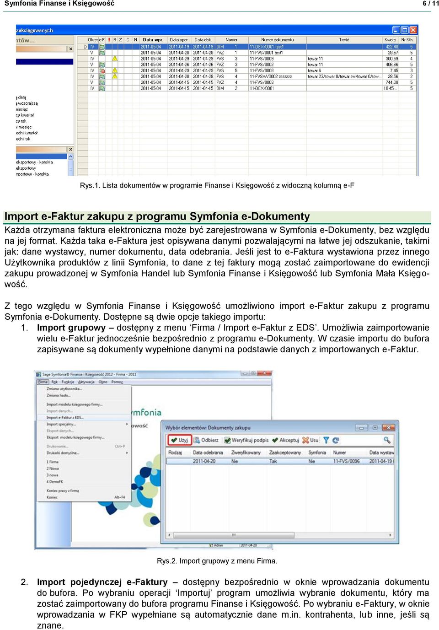This screenshot has height=630, width=439.
Task: Click document number 11-FVSW/0002 zzzzzzz
Action: pos(271,76)
